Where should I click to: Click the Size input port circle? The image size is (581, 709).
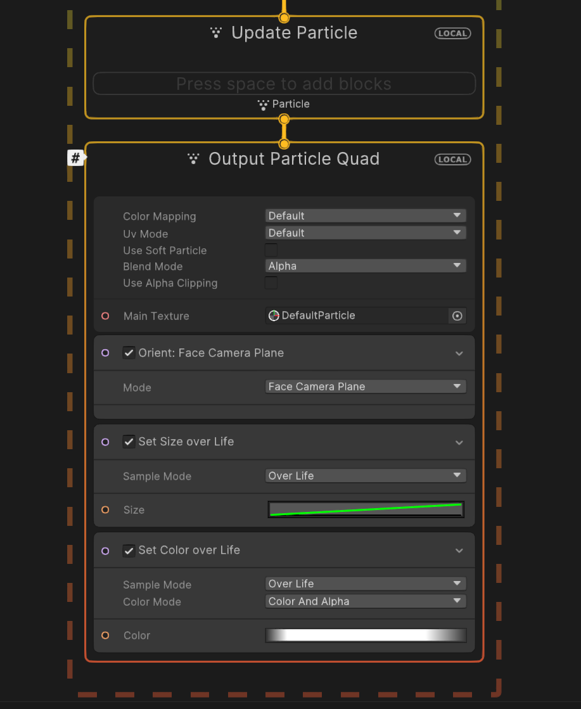click(x=105, y=509)
